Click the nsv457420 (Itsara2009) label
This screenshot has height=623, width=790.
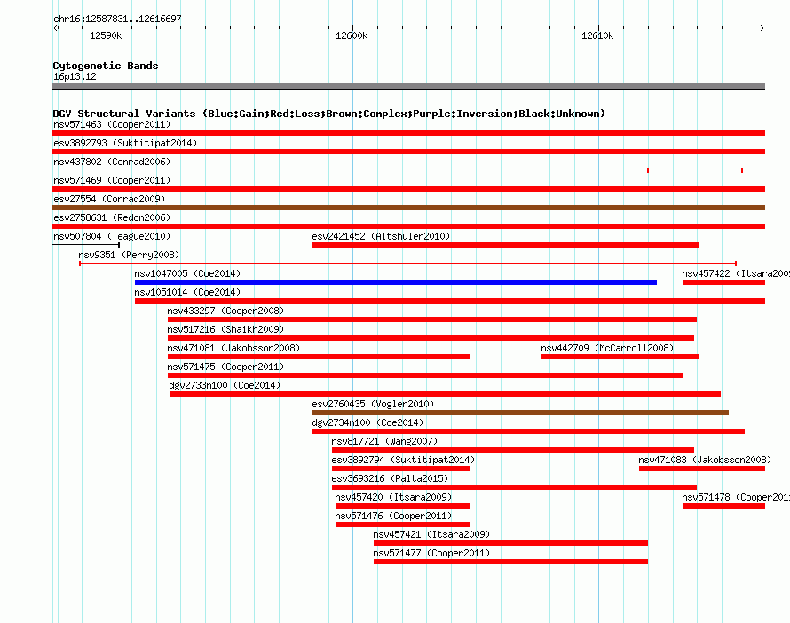(x=393, y=497)
